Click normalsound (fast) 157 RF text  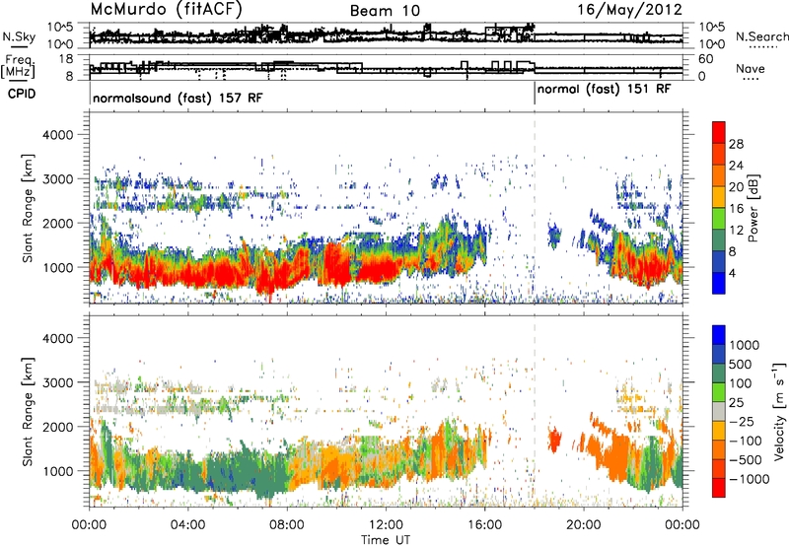point(178,98)
